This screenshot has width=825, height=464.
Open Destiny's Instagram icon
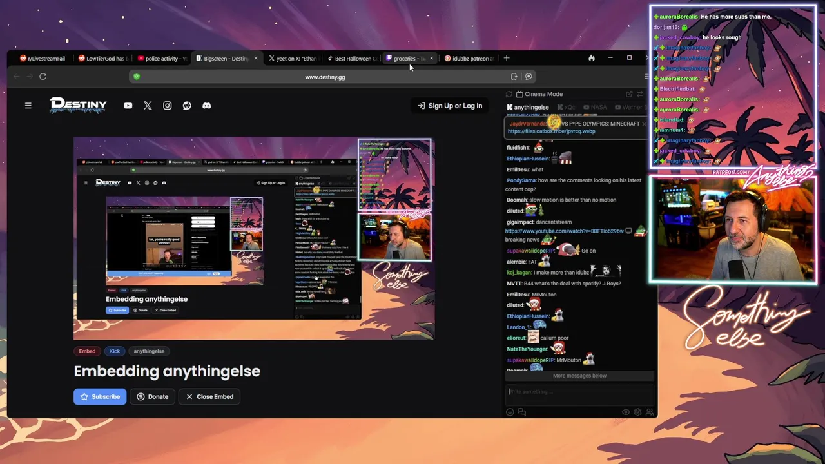point(168,106)
